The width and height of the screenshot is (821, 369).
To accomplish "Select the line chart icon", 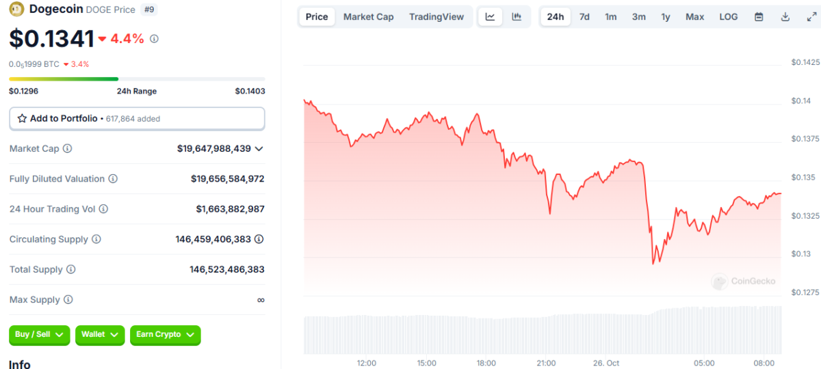I will pyautogui.click(x=491, y=16).
